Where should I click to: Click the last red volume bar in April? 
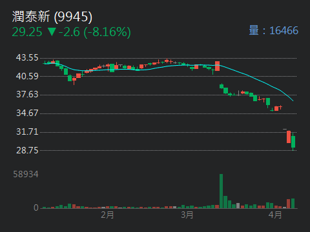[x=289, y=204]
